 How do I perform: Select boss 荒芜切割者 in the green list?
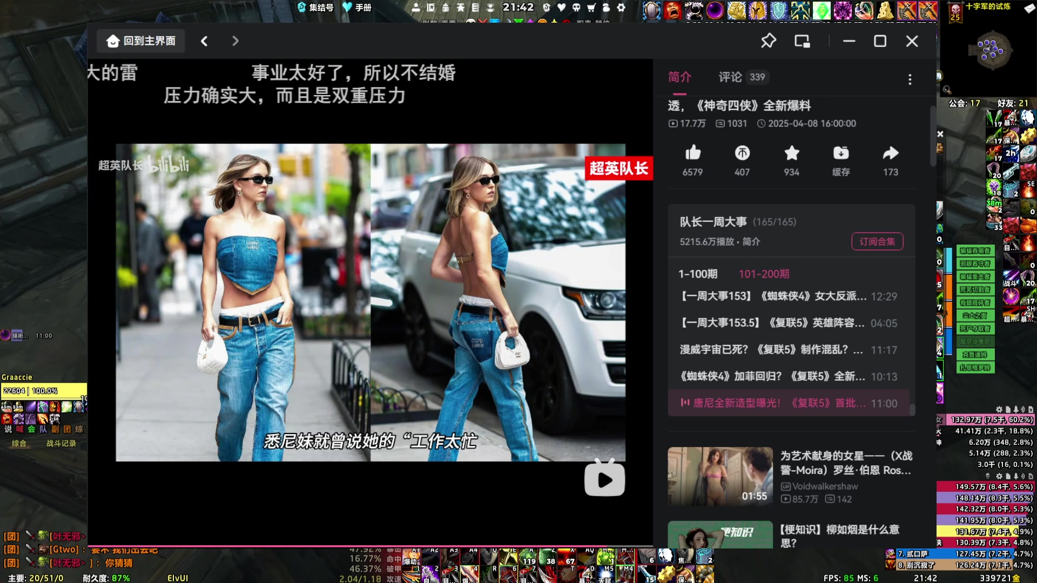click(975, 290)
